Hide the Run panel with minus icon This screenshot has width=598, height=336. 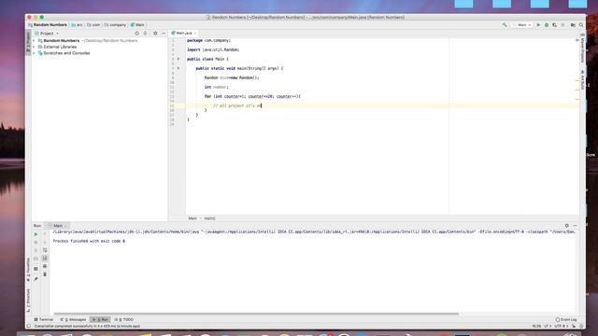575,226
